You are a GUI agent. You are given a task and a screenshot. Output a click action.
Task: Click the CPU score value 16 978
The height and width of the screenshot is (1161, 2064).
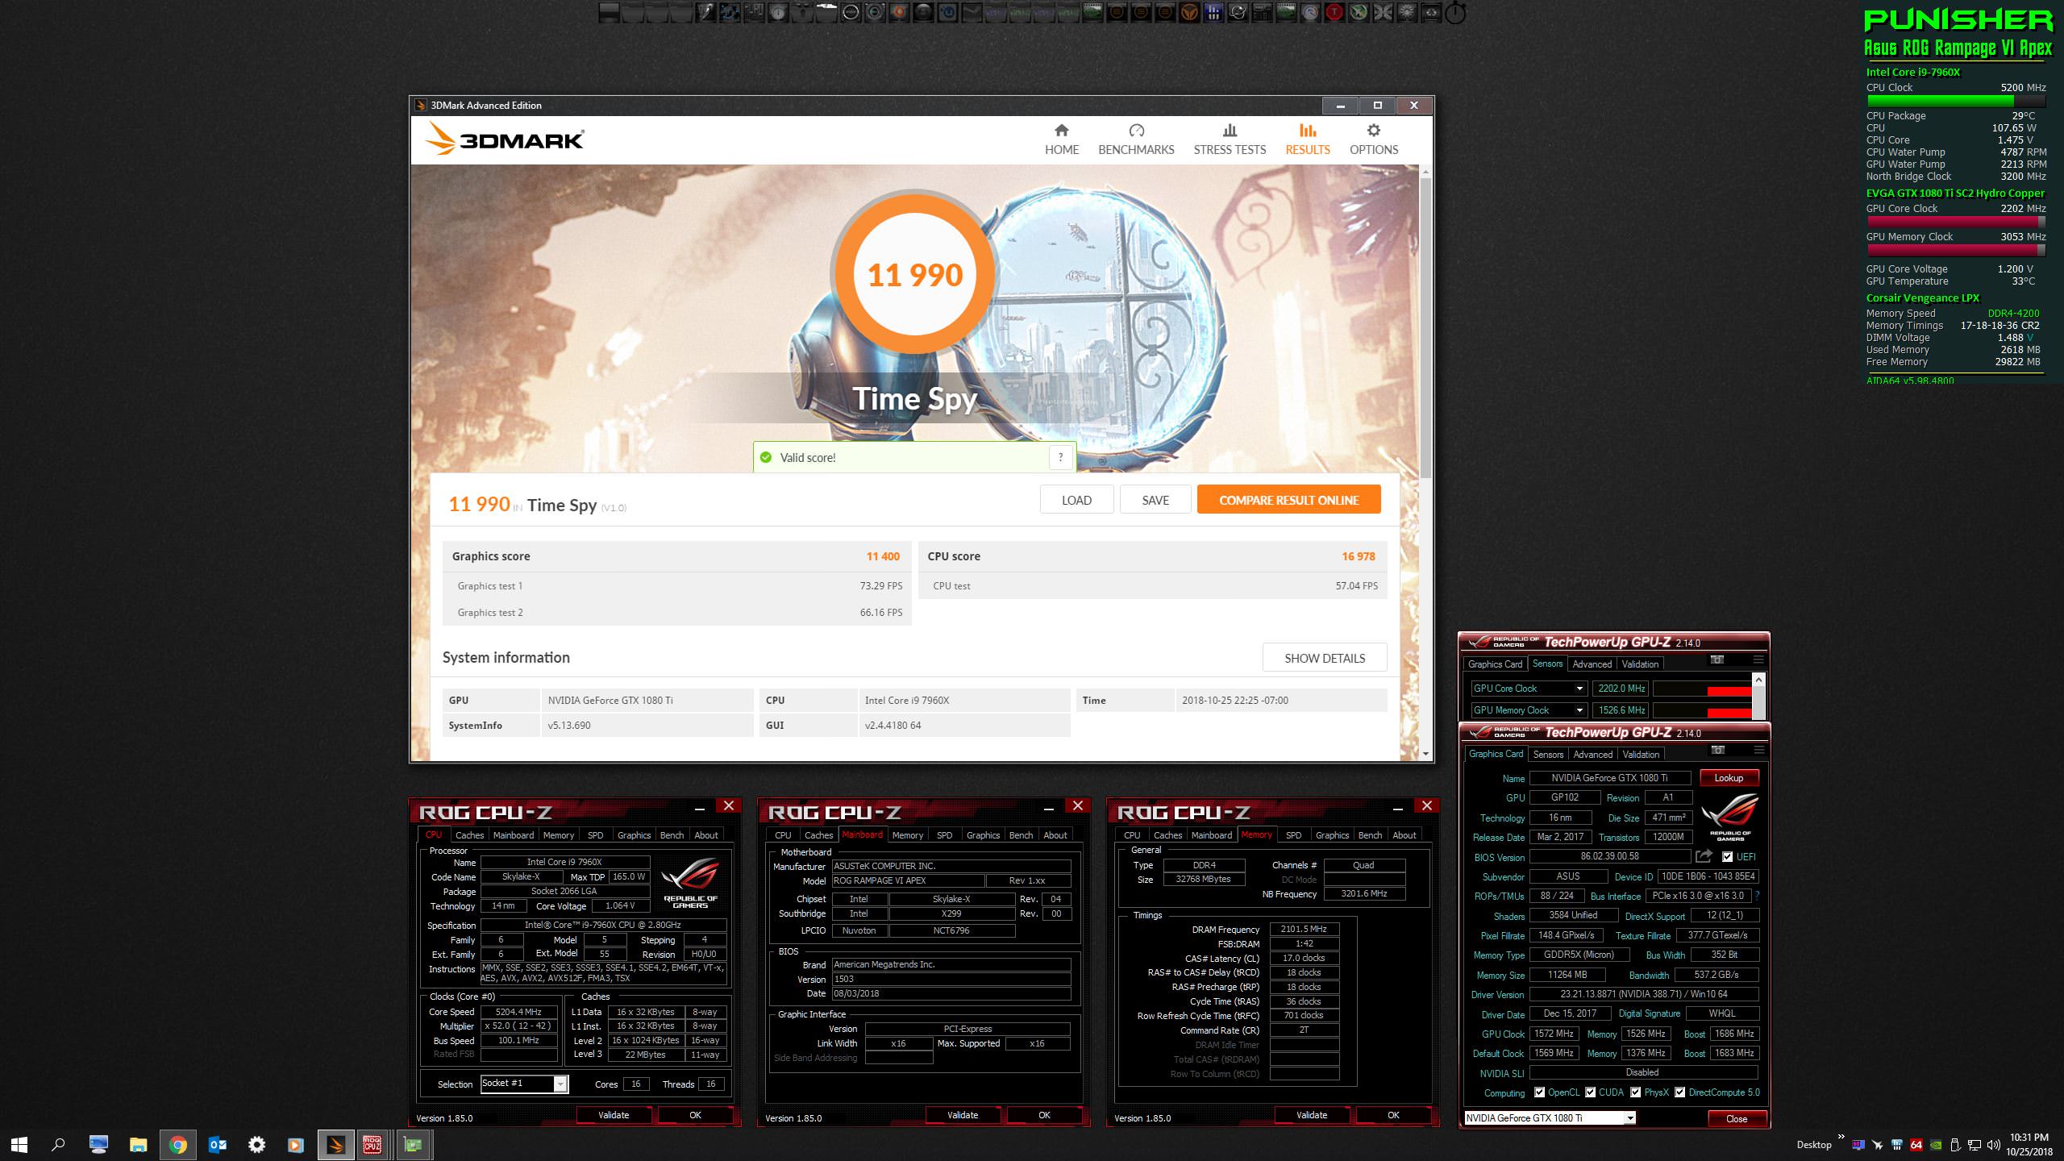[x=1359, y=556]
